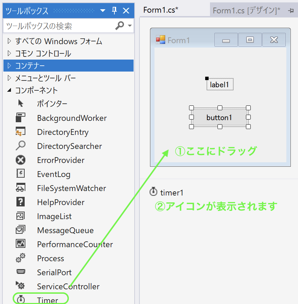The width and height of the screenshot is (298, 304).
Task: Select DirectorySearcher text item
Action: click(x=70, y=146)
